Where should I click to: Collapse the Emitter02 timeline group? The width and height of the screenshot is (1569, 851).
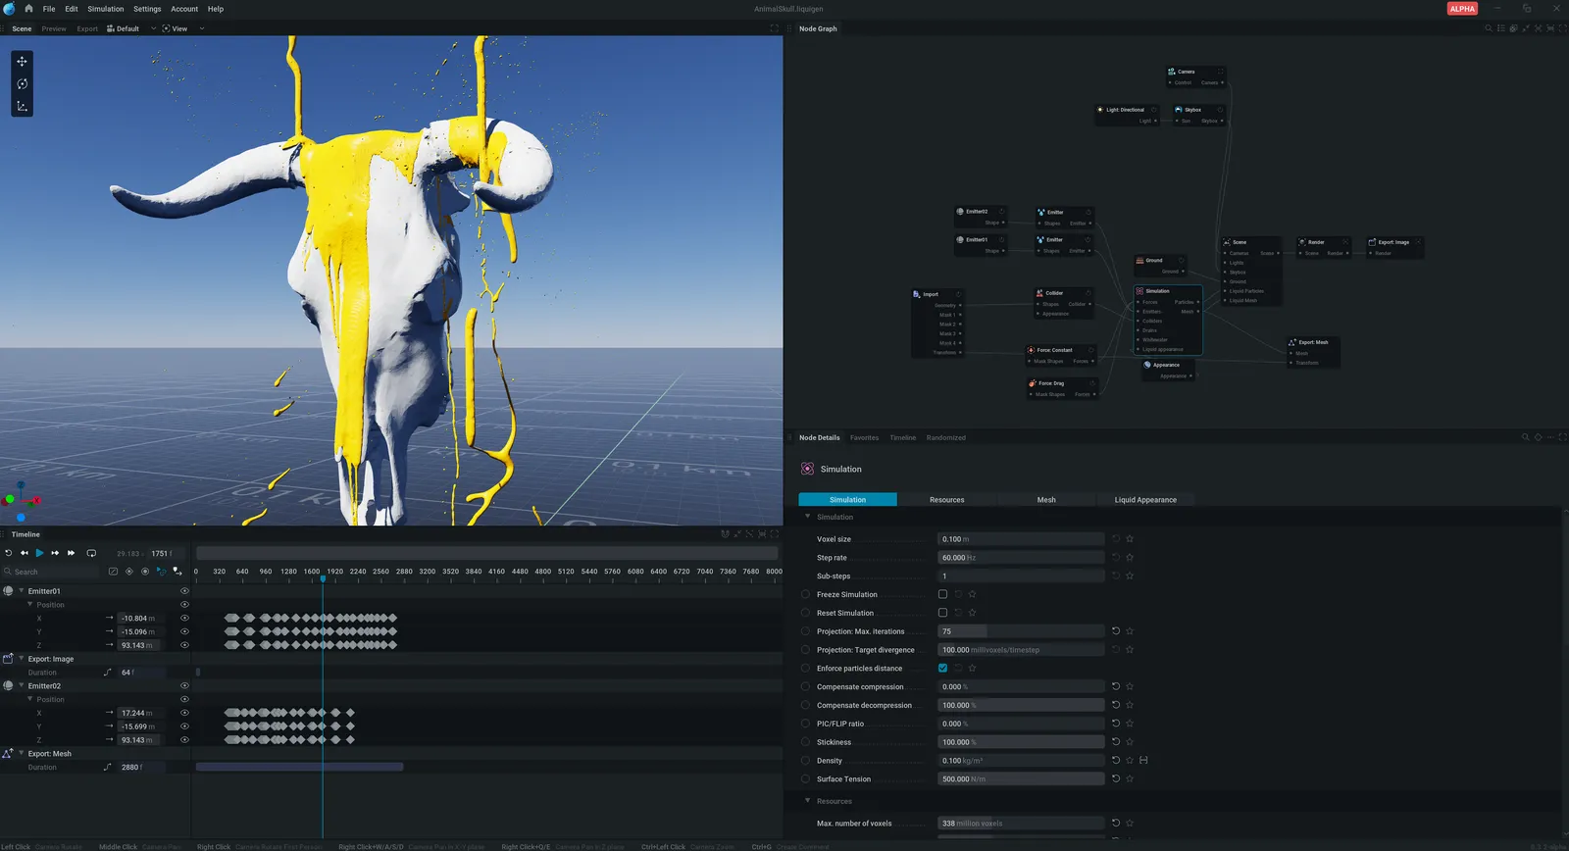22,686
